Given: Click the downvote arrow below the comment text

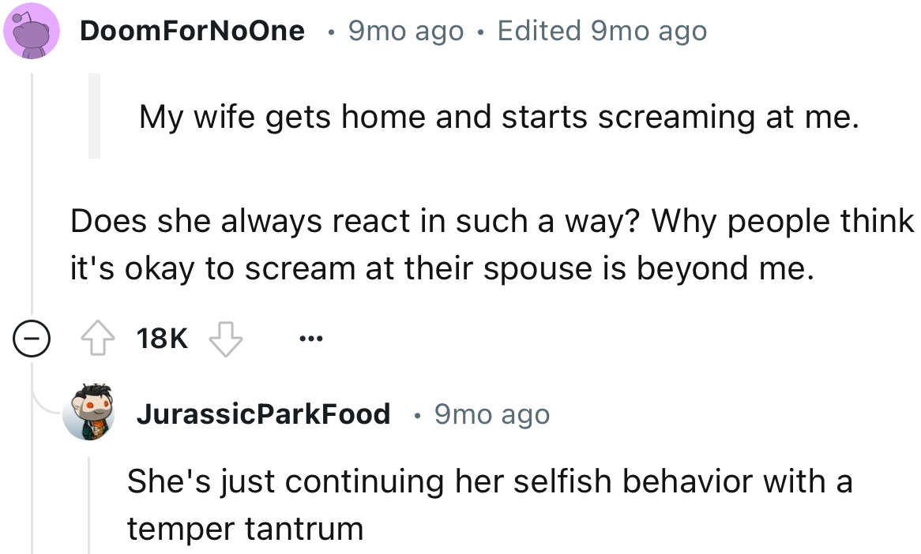Looking at the screenshot, I should (x=226, y=339).
